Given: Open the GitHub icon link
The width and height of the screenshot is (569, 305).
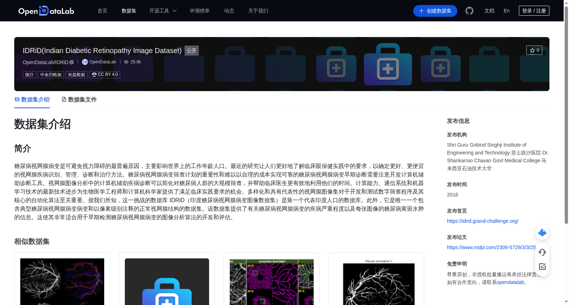Looking at the screenshot, I should (469, 11).
